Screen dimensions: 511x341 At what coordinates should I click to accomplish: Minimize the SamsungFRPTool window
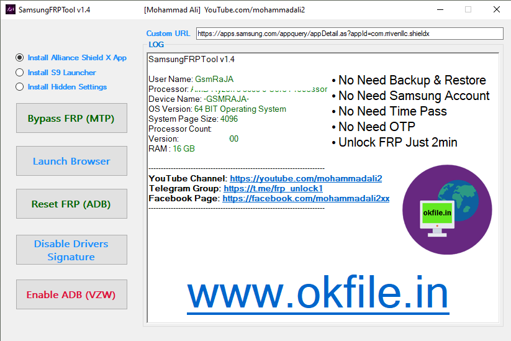point(440,9)
